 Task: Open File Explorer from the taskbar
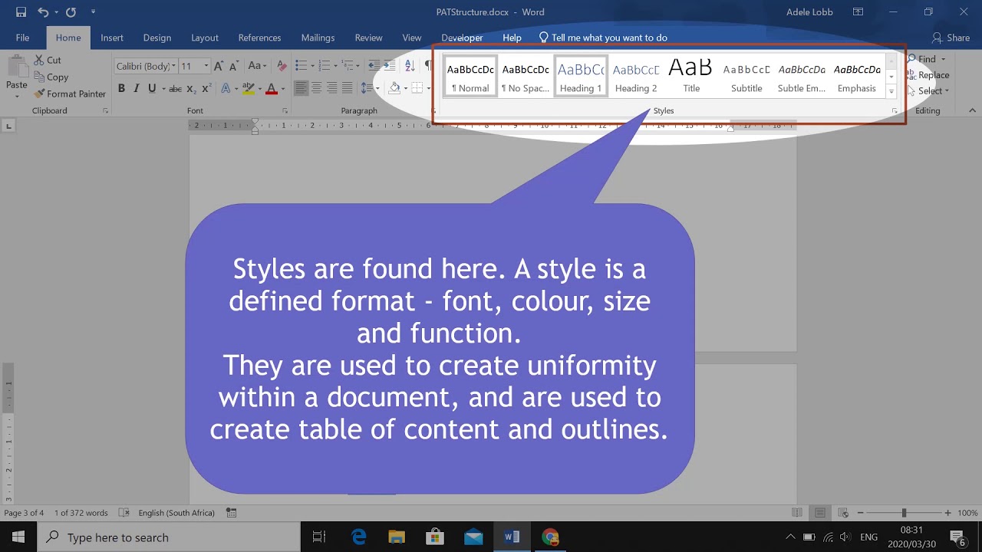coord(397,537)
